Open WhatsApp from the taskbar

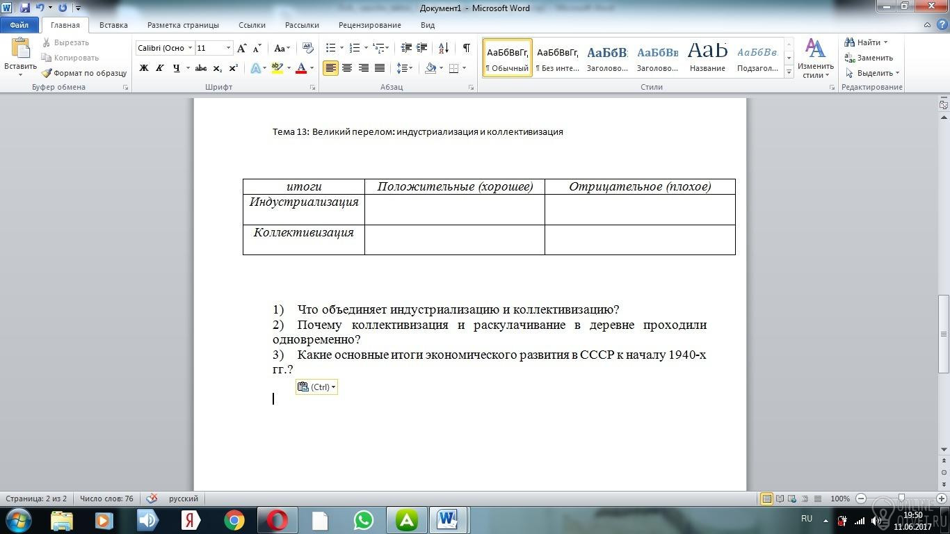click(x=363, y=520)
